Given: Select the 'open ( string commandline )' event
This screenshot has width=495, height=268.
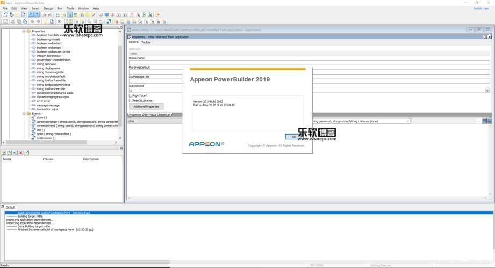Looking at the screenshot, I should click(54, 134).
